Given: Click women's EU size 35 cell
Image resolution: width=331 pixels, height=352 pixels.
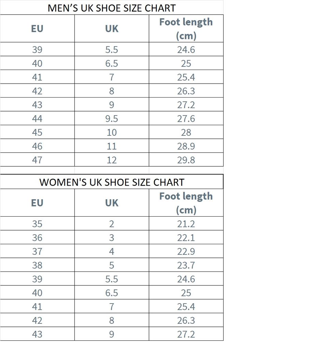Looking at the screenshot, I should click(37, 224).
